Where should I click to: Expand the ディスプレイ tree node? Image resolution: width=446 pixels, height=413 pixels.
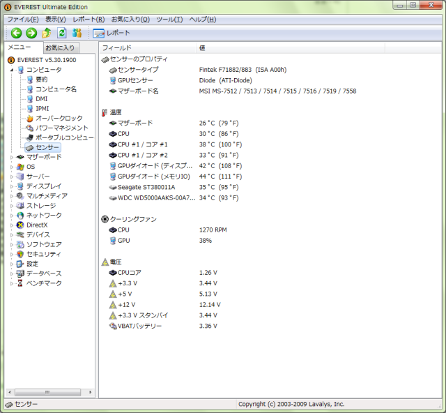(12, 186)
